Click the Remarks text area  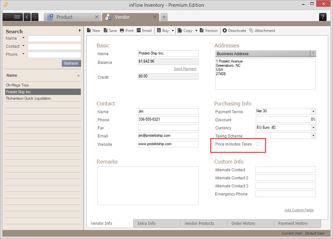pyautogui.click(x=148, y=186)
